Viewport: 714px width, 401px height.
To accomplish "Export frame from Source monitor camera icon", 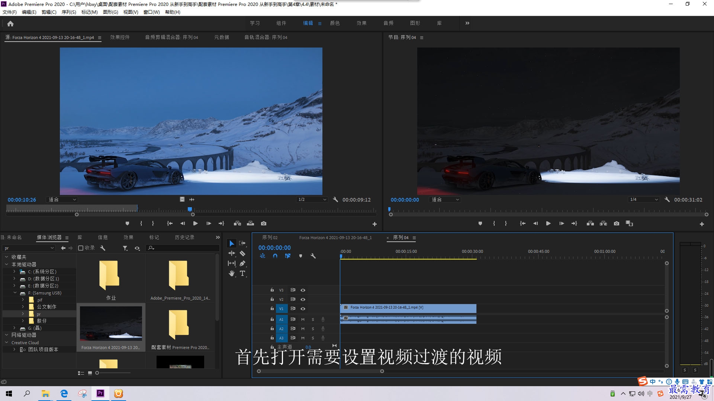I will tap(264, 224).
